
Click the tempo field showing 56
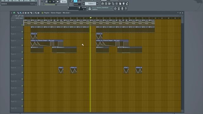click(x=63, y=2)
